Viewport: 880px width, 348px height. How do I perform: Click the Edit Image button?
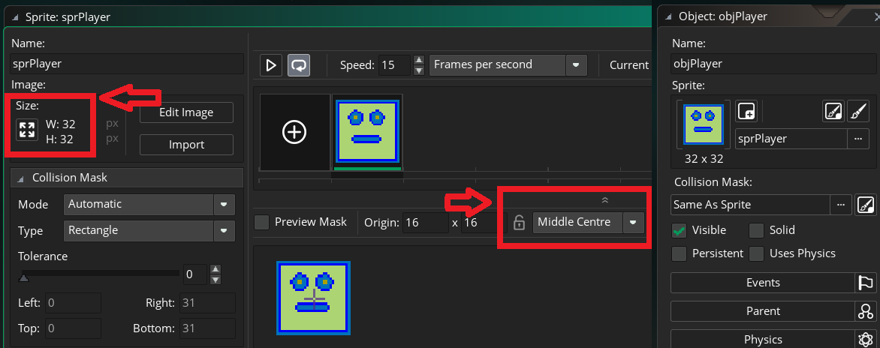click(x=186, y=112)
